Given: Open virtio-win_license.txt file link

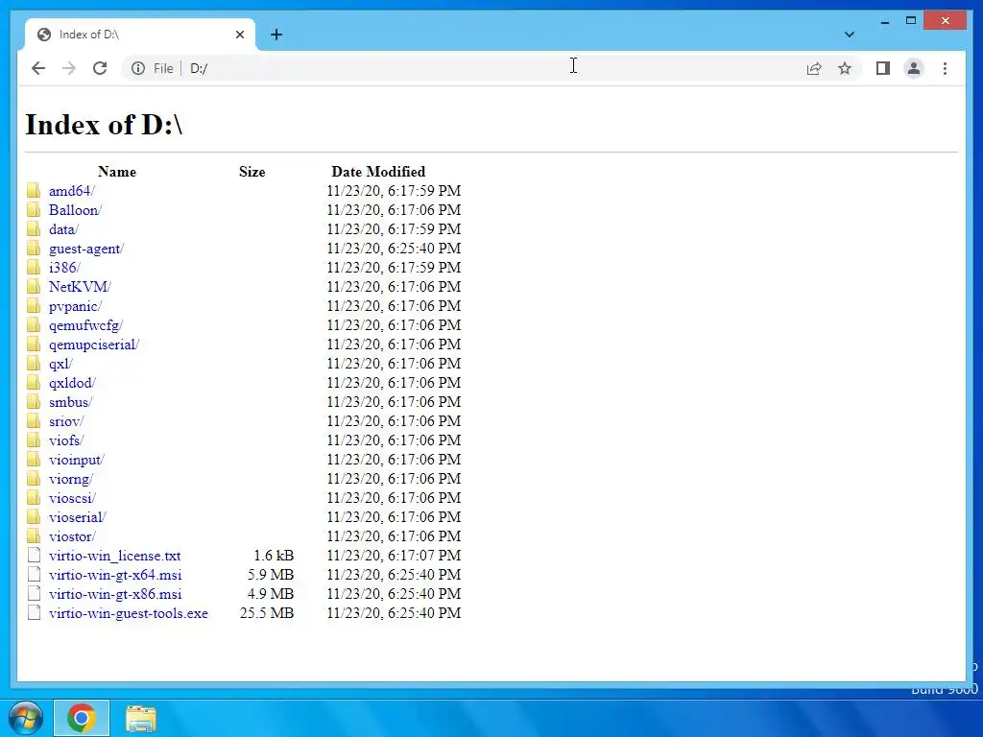Looking at the screenshot, I should (x=115, y=556).
